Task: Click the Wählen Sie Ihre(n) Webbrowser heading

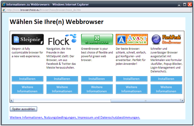Action: click(56, 22)
